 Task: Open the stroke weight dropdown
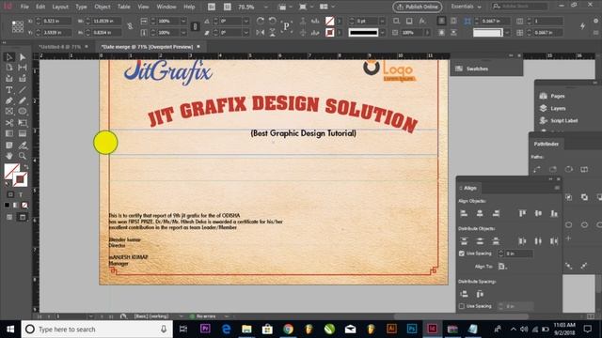pos(382,21)
